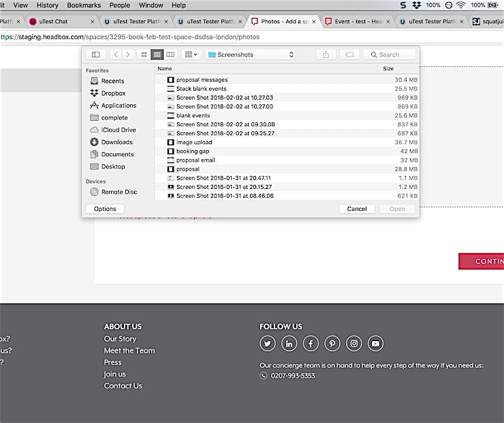Open the Screenshots folder location dropdown
This screenshot has width=504, height=423.
[251, 55]
